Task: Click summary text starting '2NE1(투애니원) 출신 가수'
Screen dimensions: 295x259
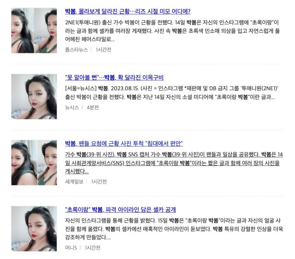Action: pos(172,31)
